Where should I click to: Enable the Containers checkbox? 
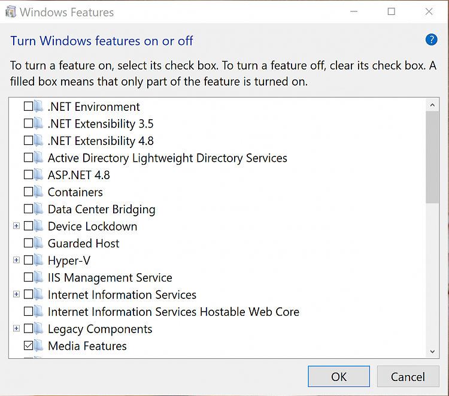click(28, 192)
